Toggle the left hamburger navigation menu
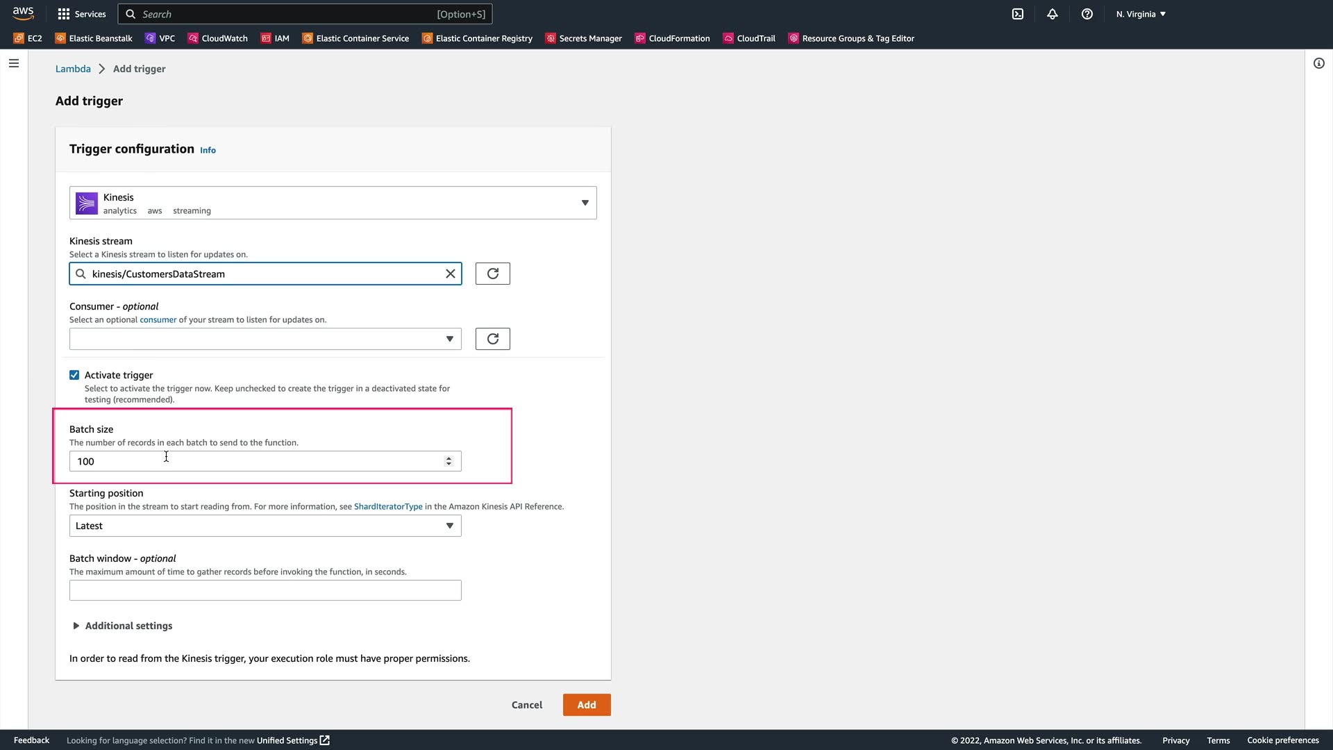 click(14, 63)
